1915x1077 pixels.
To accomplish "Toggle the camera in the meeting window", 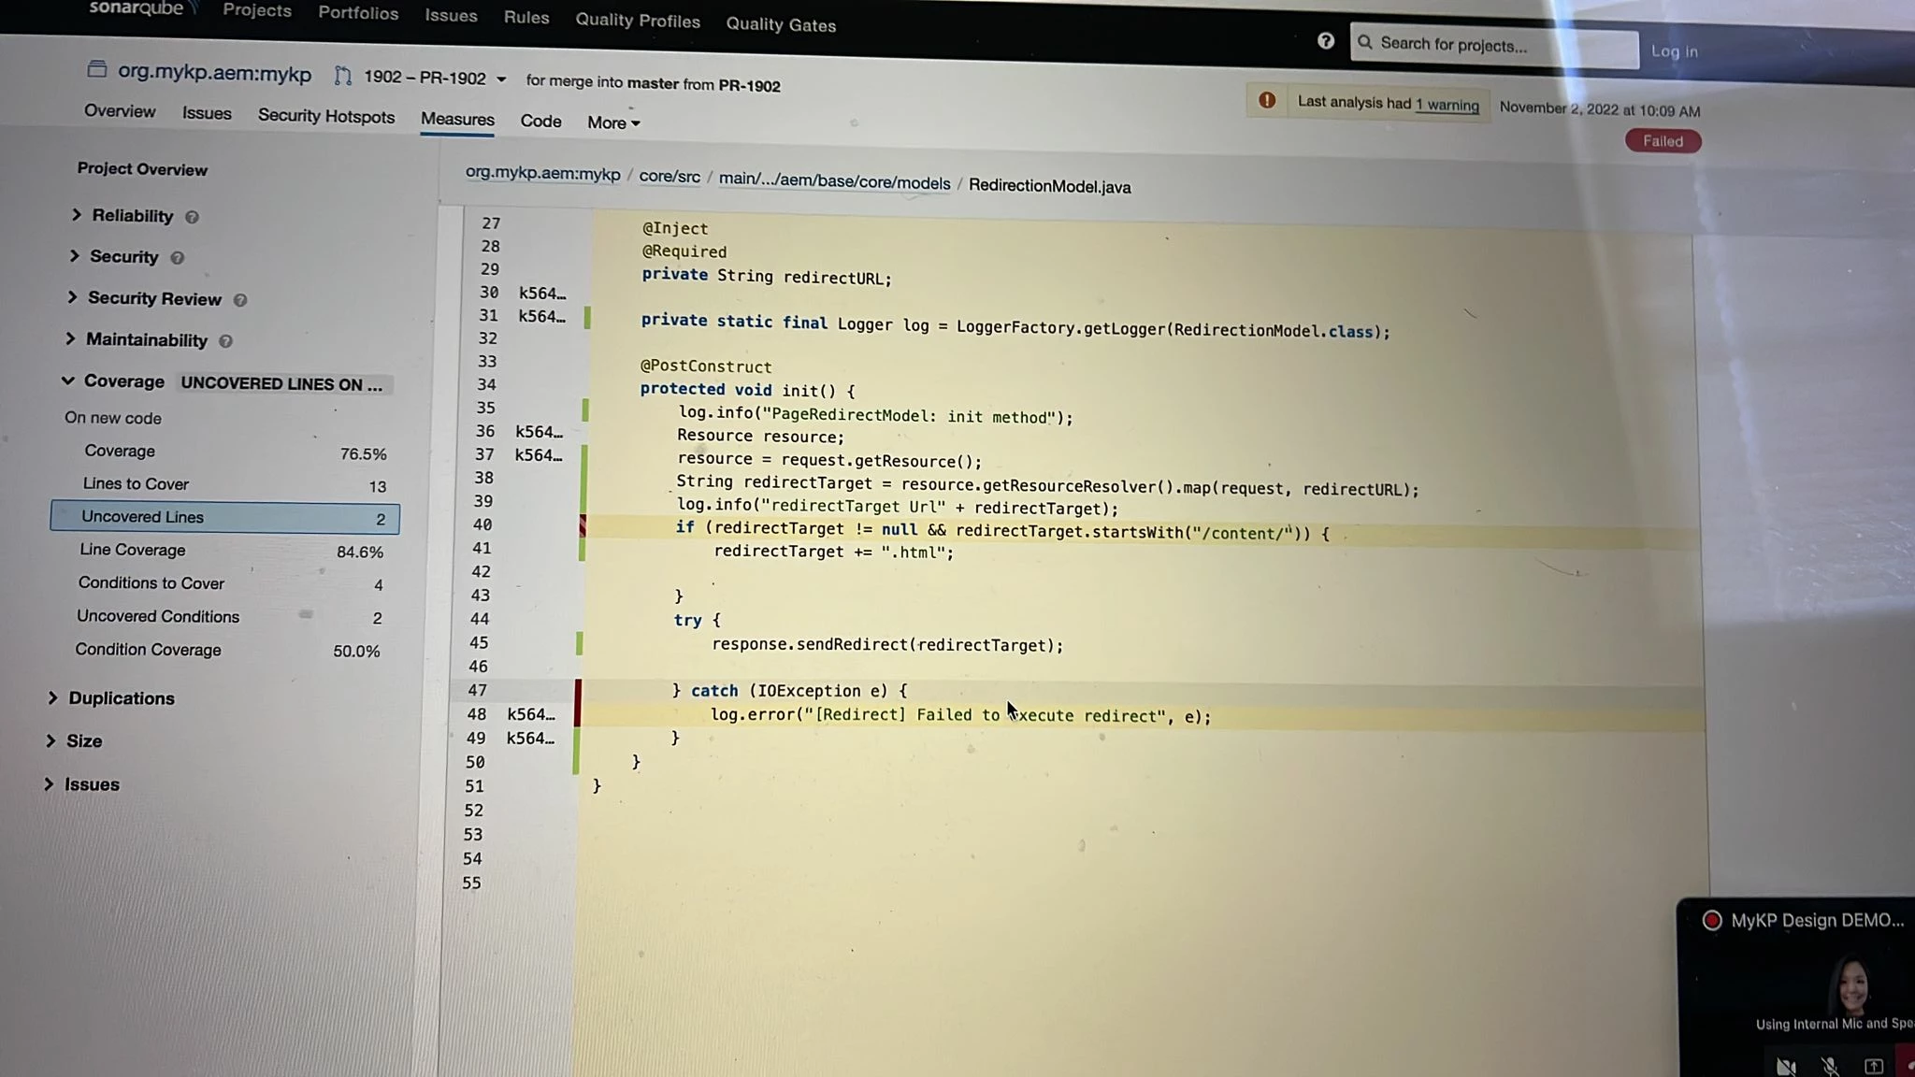I will (1786, 1067).
